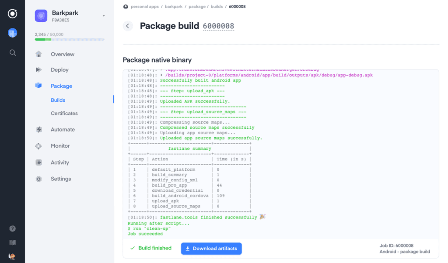The image size is (448, 263).
Task: Open the documentation book icon
Action: coord(12,242)
